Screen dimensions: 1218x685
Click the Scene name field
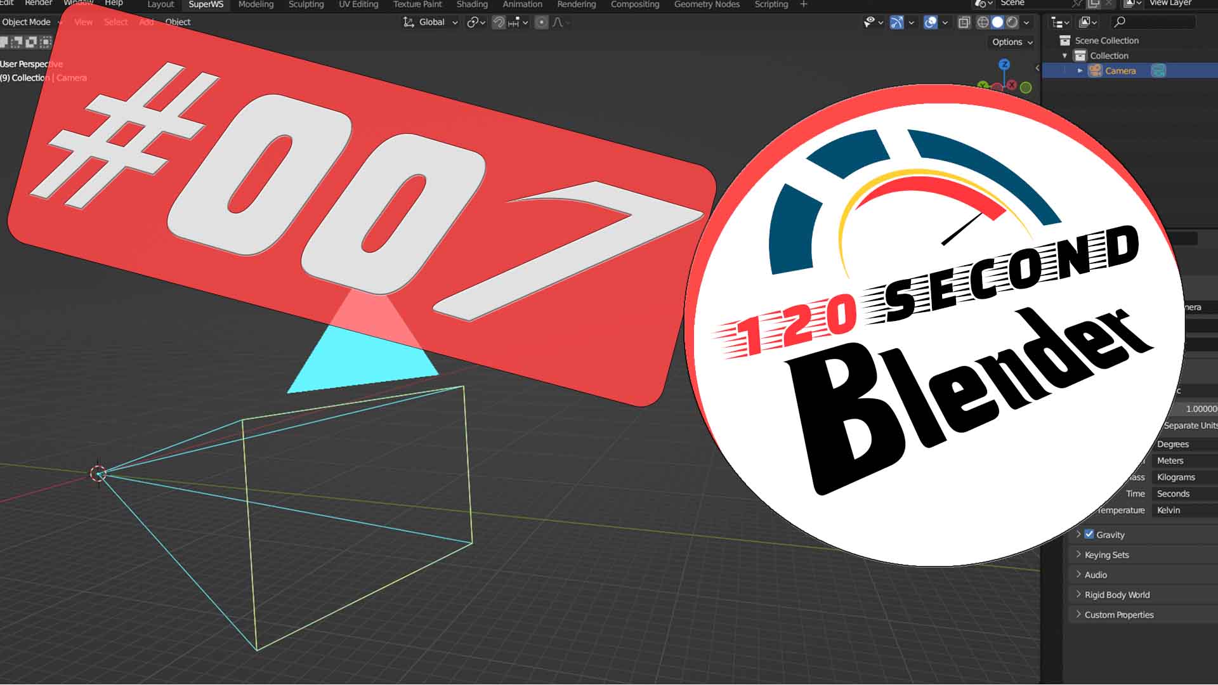click(1034, 3)
